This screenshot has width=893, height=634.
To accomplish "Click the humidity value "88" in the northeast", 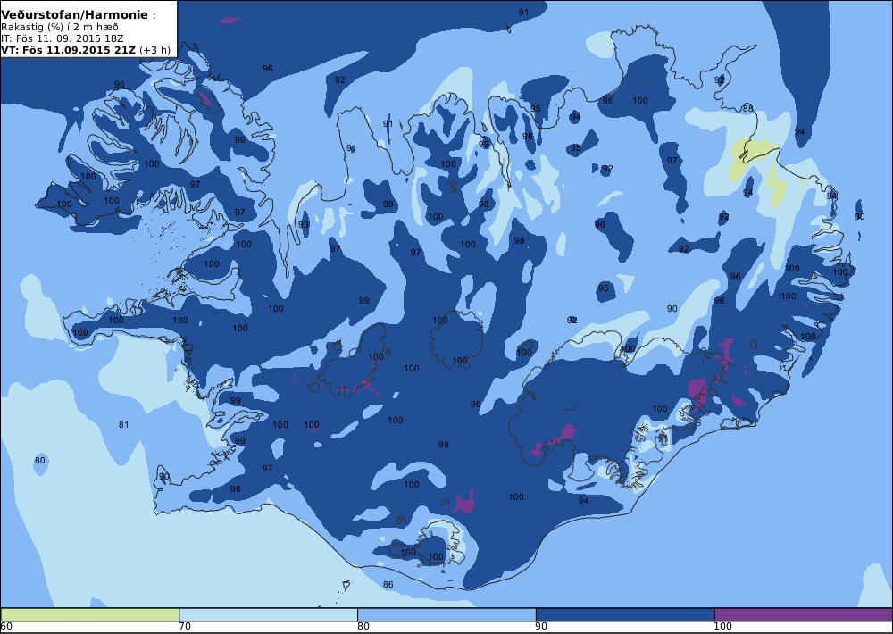I will click(747, 108).
